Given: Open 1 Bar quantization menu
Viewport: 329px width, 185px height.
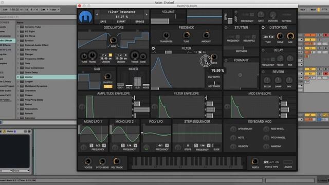Looking at the screenshot, I should [55, 10].
